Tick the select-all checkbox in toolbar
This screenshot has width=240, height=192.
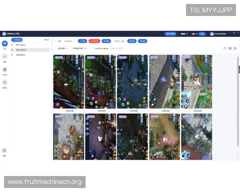tap(57, 41)
